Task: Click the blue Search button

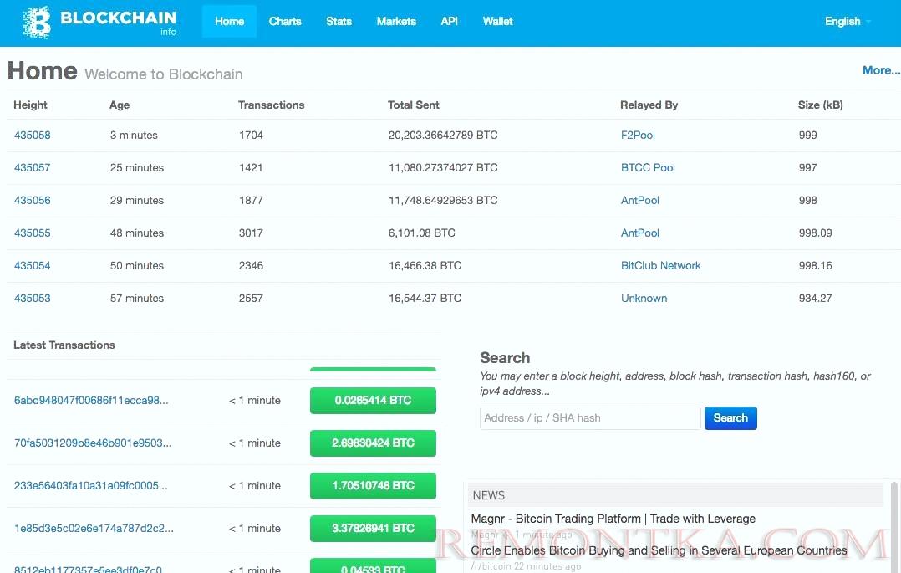Action: point(730,418)
